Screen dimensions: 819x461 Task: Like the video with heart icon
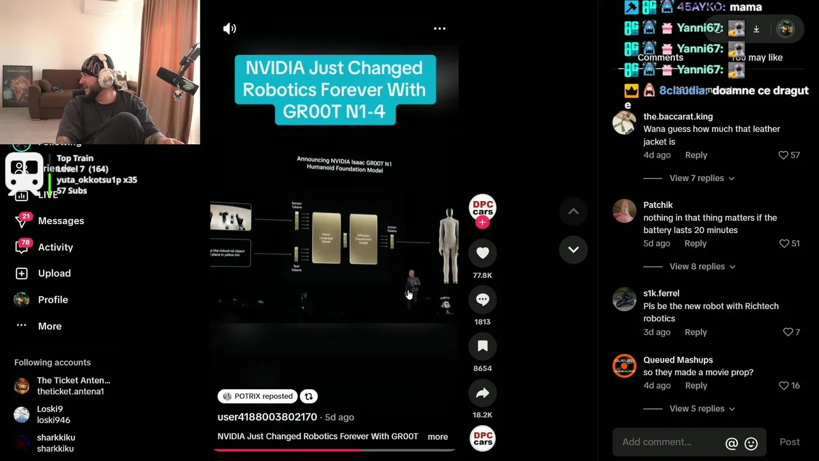tap(482, 253)
